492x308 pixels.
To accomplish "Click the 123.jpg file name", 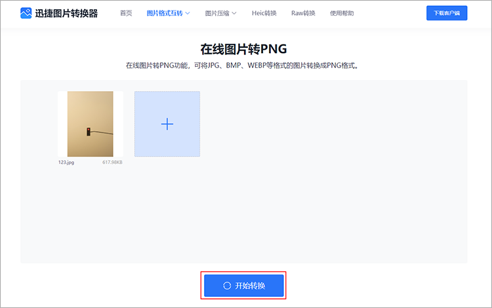I will [66, 163].
